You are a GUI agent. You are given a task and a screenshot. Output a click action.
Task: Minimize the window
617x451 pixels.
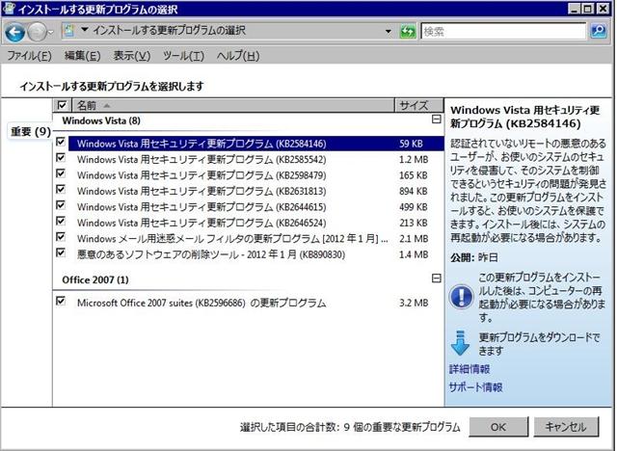coord(575,9)
